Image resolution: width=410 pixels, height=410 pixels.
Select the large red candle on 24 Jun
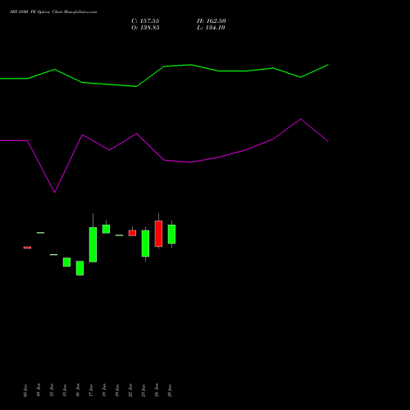(158, 234)
